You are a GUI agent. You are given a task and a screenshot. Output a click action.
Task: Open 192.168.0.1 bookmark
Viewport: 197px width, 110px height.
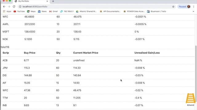(67, 11)
